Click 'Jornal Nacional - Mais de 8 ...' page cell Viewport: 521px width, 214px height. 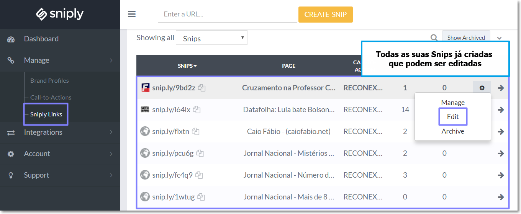289,197
